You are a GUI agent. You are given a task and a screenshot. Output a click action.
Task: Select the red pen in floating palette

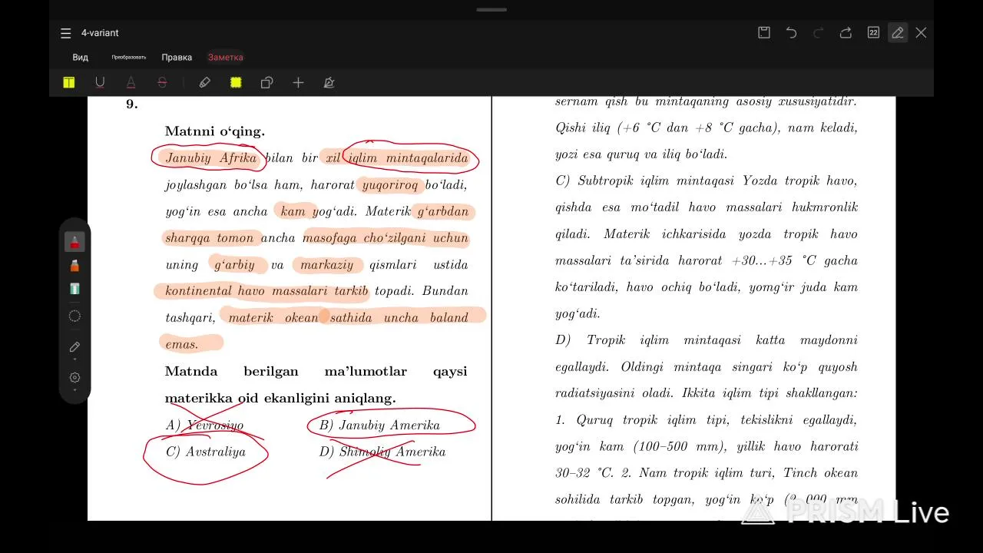(x=74, y=242)
